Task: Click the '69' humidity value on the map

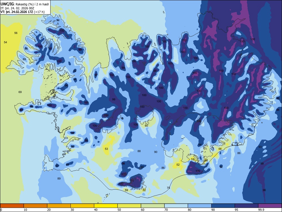Action: click(20, 92)
